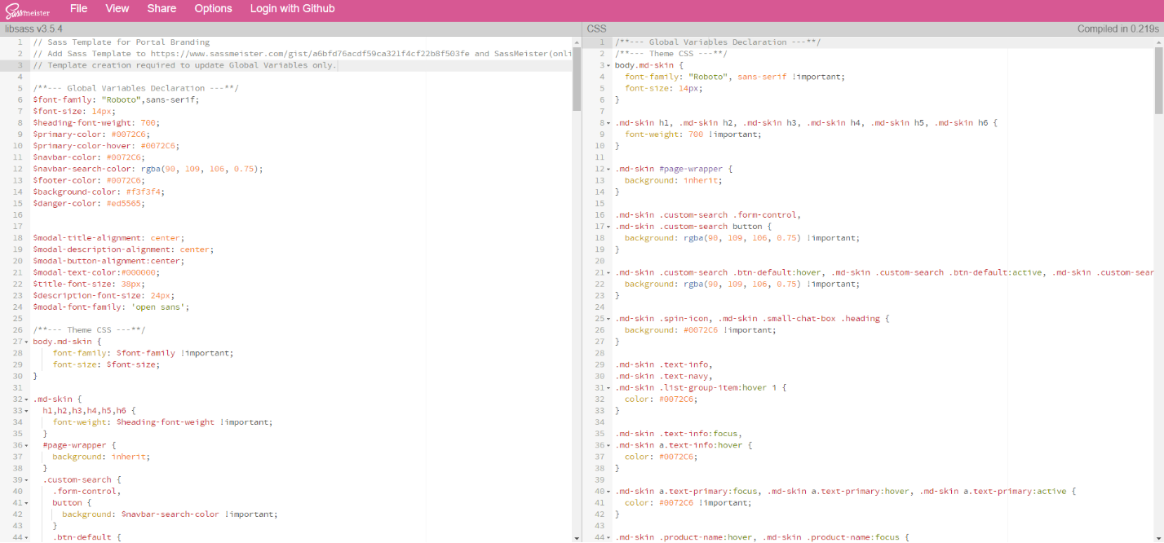Open the View menu
Image resolution: width=1164 pixels, height=543 pixels.
(117, 8)
